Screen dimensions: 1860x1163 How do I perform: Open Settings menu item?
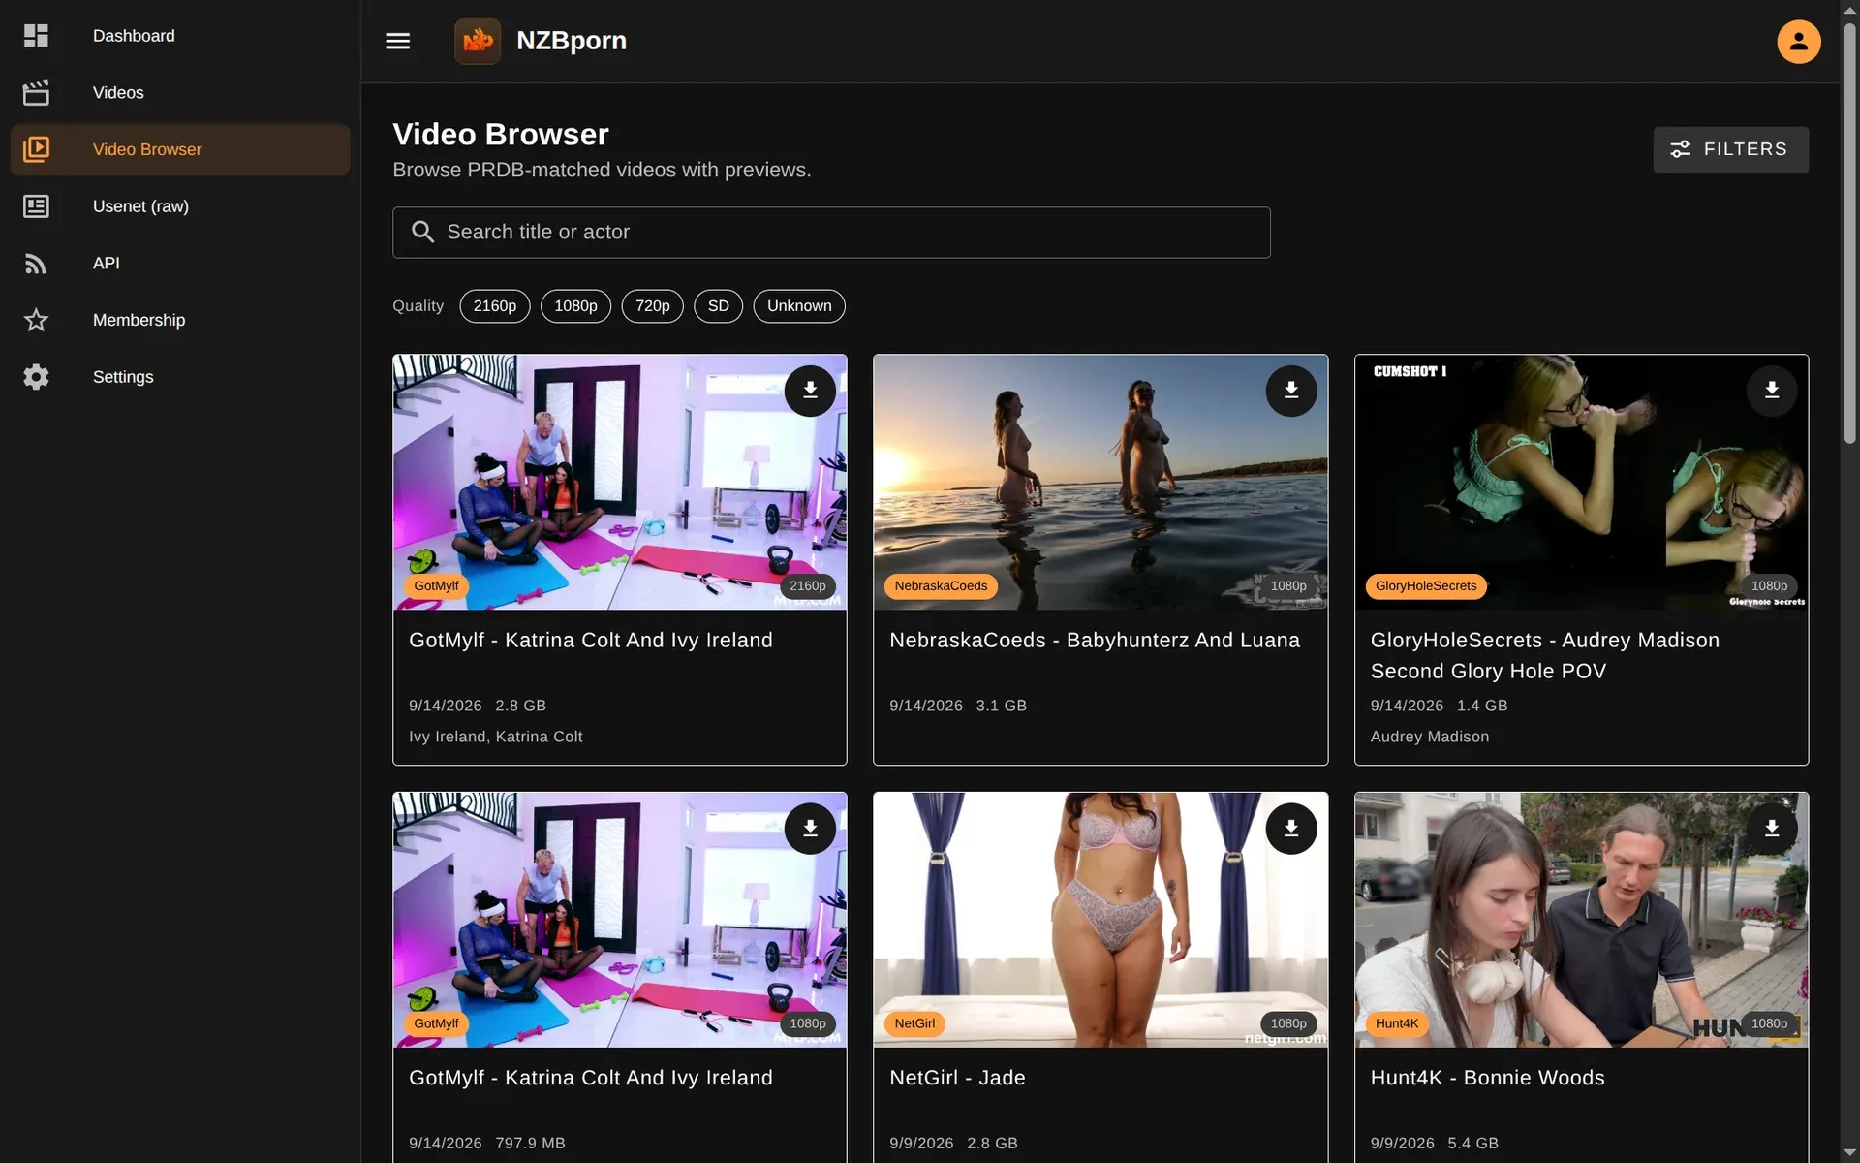pyautogui.click(x=180, y=377)
